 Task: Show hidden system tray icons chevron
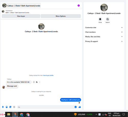96,114
